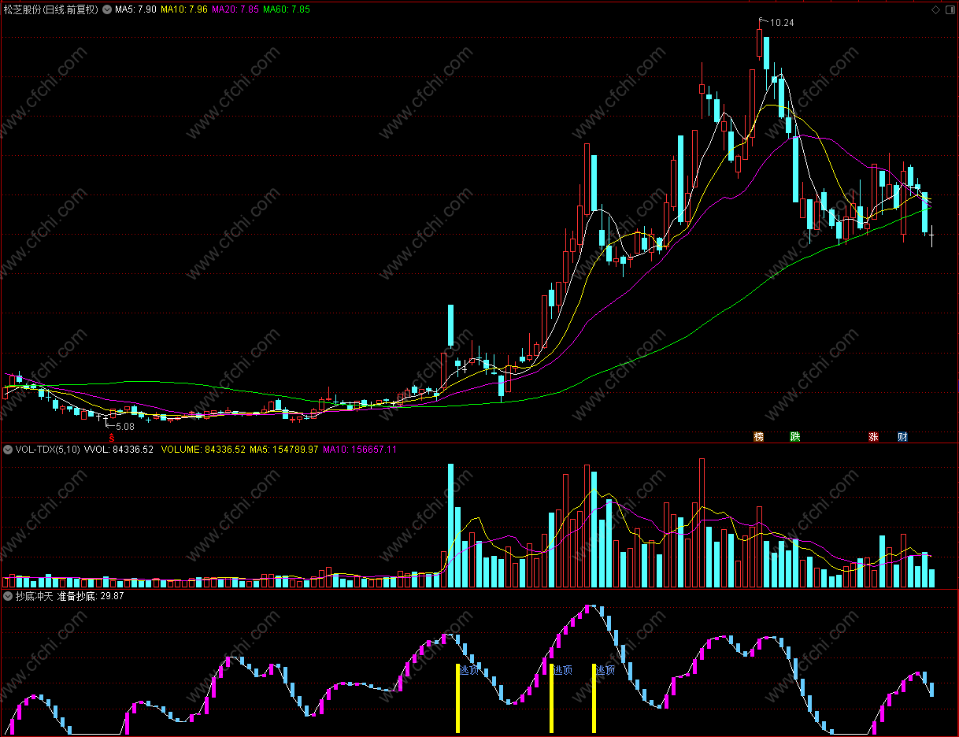Toggle the side panel icon at top right
Image resolution: width=959 pixels, height=737 pixels.
949,9
